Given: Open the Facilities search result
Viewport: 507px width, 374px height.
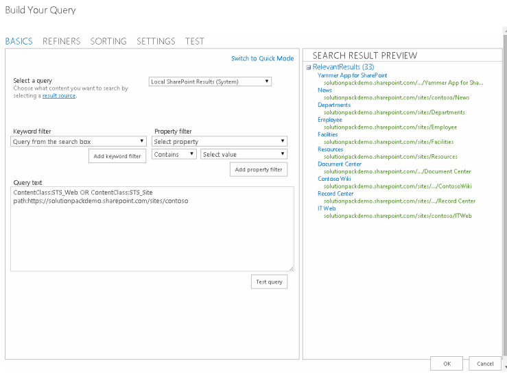Looking at the screenshot, I should tap(327, 135).
